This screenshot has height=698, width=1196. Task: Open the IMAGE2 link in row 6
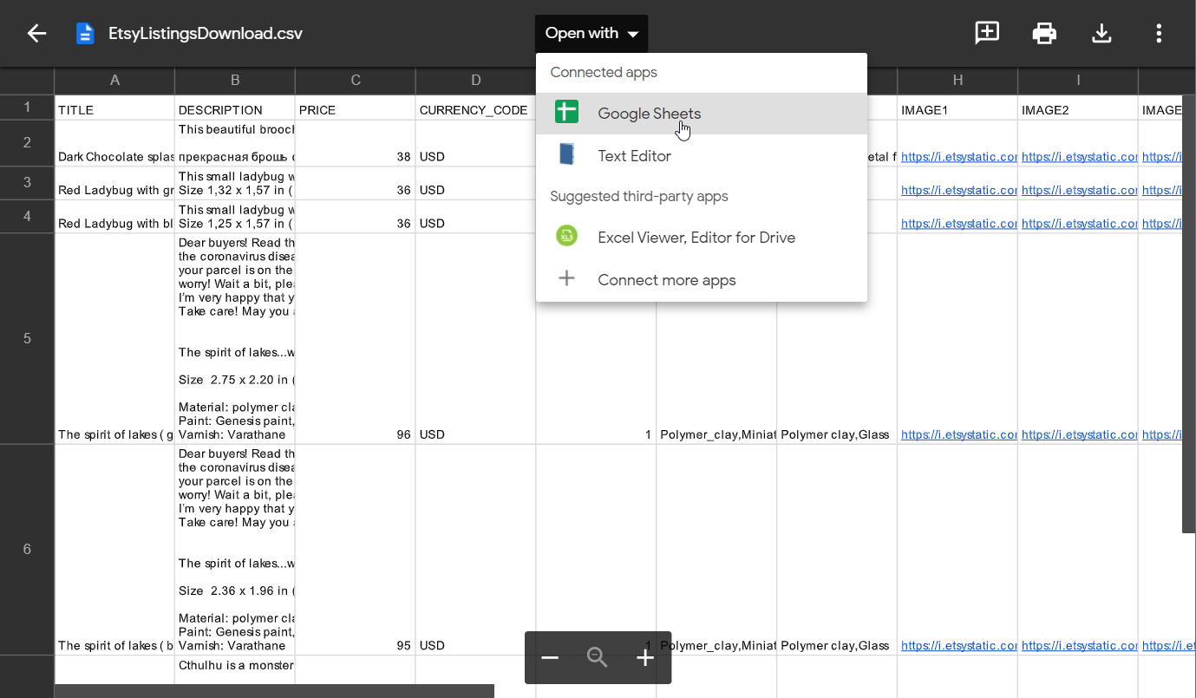(1080, 645)
